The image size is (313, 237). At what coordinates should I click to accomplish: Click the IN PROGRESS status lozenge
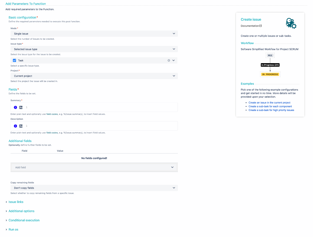click(x=270, y=74)
